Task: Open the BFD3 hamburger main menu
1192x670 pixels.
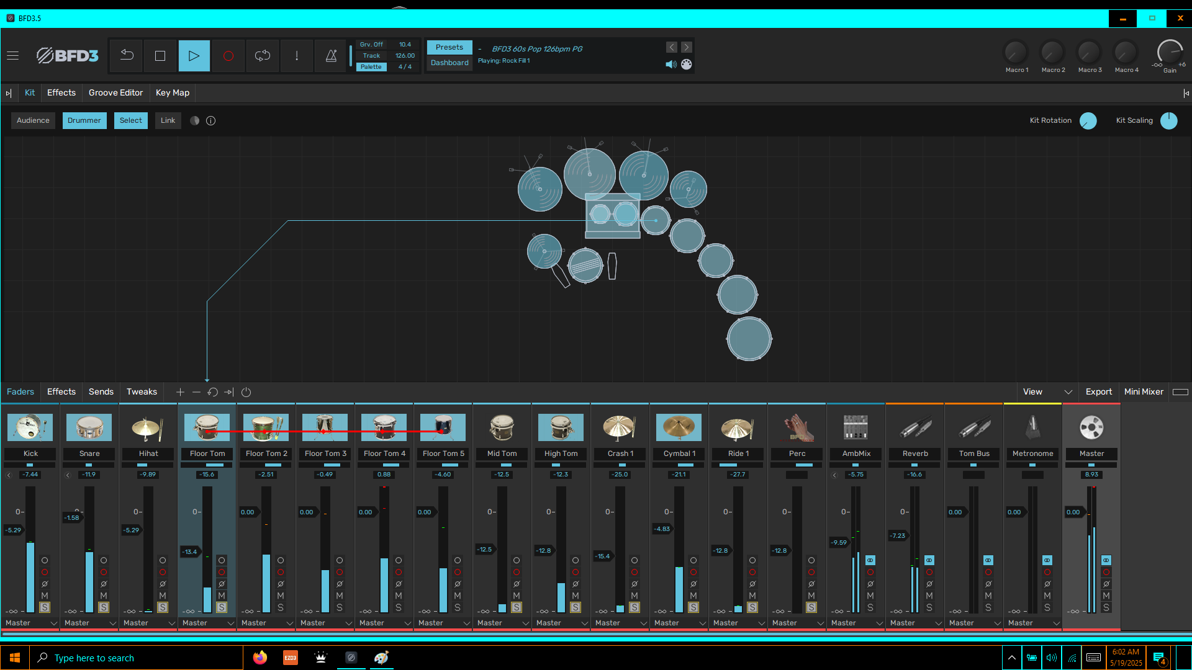Action: click(12, 56)
